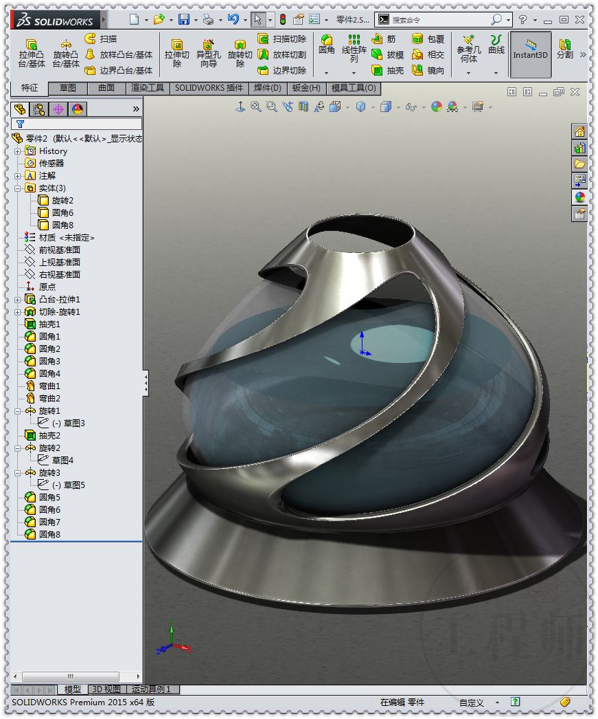
Task: Click the Section View icon in view toolbar
Action: point(303,107)
